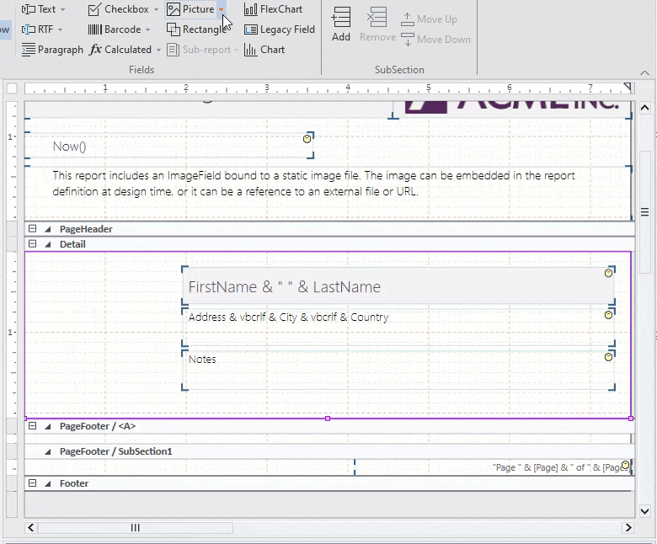The width and height of the screenshot is (657, 544).
Task: Insert a Paragraph field
Action: point(52,50)
